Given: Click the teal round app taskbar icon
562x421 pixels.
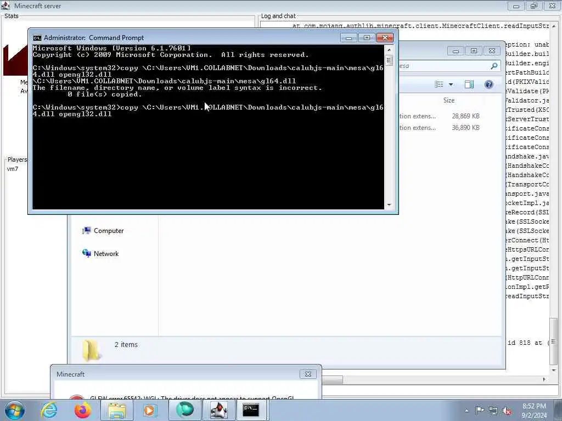Looking at the screenshot, I should click(x=184, y=410).
